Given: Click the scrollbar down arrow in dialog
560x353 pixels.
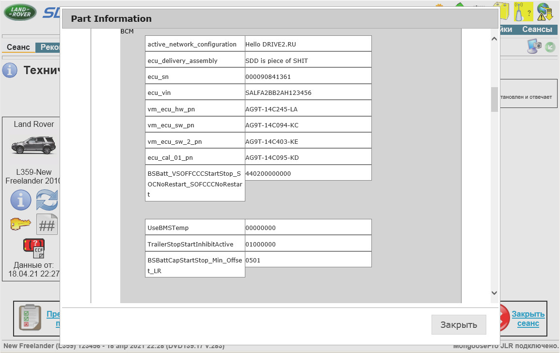Looking at the screenshot, I should pyautogui.click(x=494, y=293).
